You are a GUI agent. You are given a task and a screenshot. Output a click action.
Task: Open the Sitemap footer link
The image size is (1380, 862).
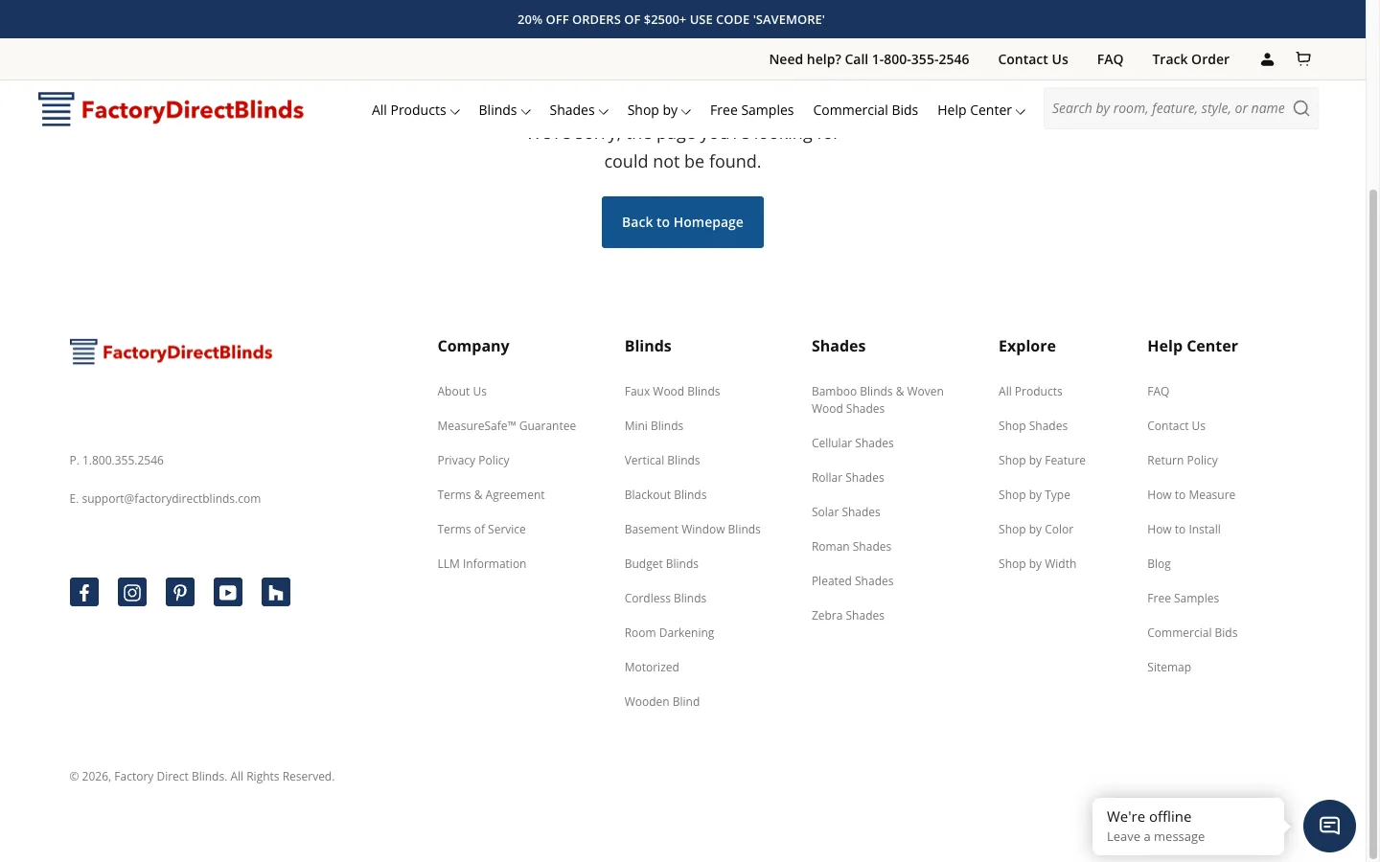tap(1169, 668)
